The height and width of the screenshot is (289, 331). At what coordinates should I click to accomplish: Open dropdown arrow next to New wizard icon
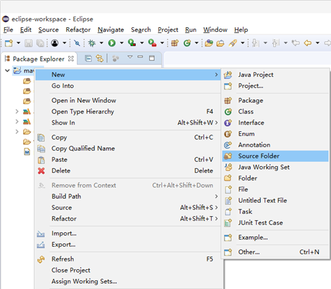click(19, 43)
